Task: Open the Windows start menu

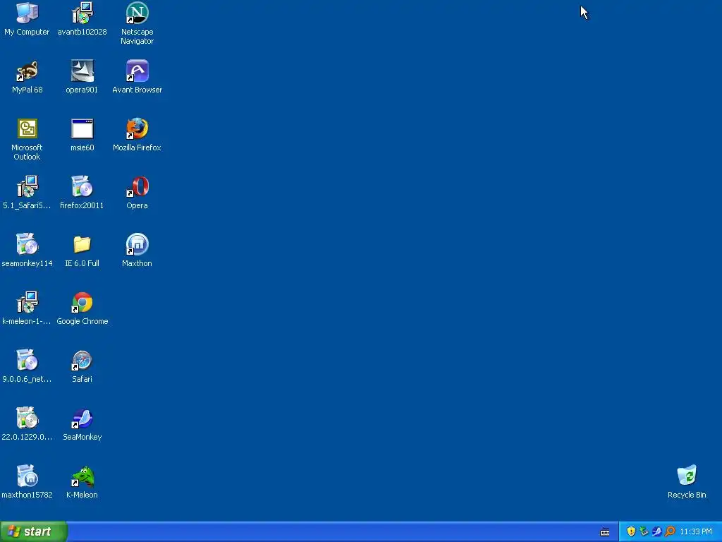Action: click(33, 531)
